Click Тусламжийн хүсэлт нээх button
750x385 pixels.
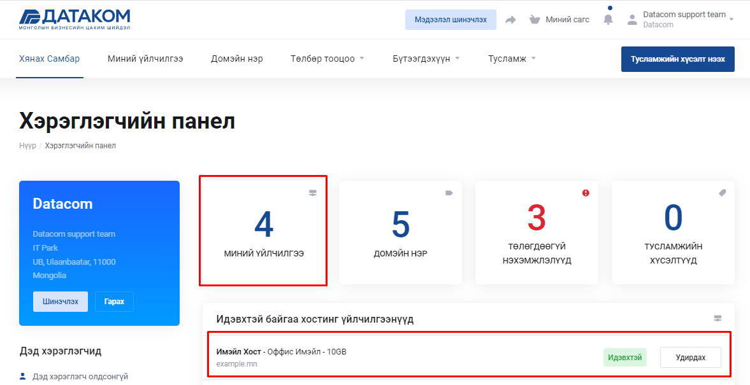click(x=678, y=59)
